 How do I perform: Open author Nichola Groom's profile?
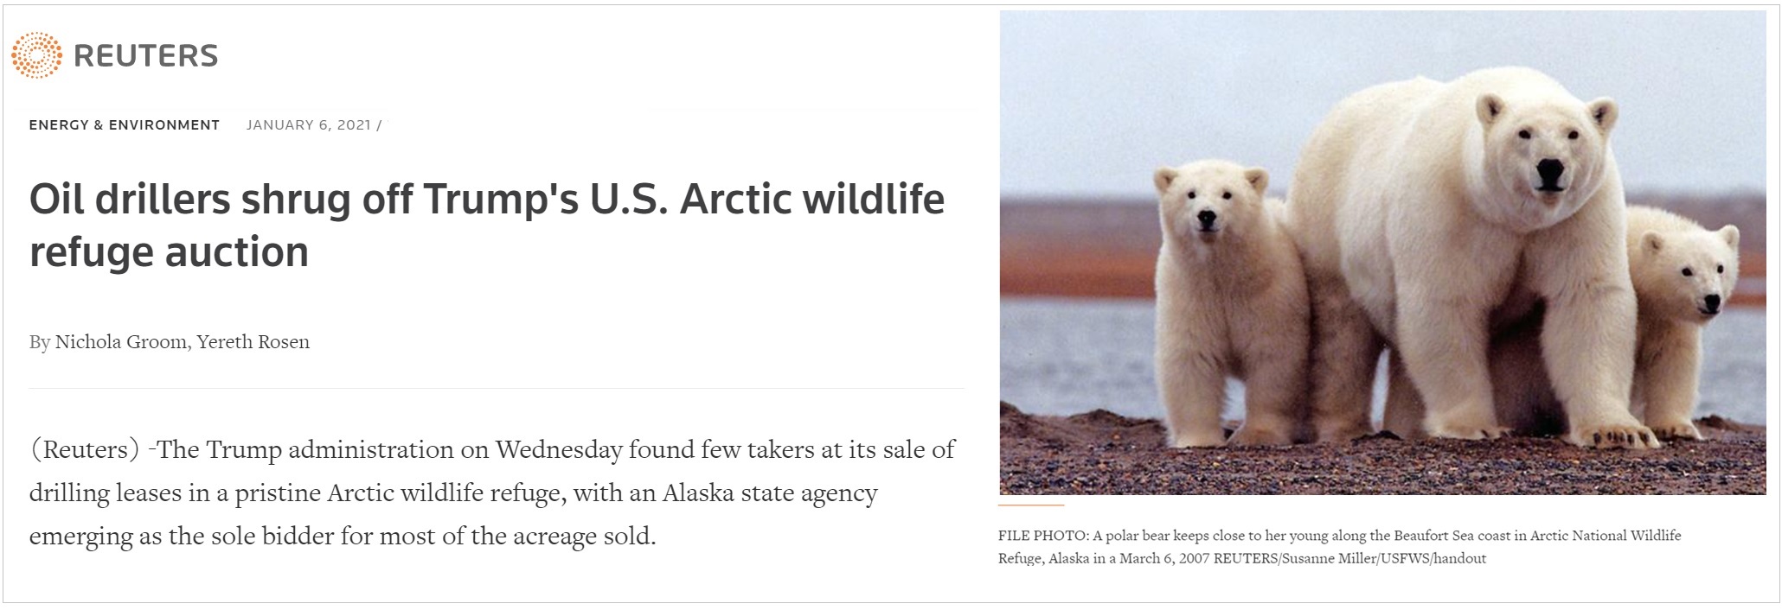point(120,342)
